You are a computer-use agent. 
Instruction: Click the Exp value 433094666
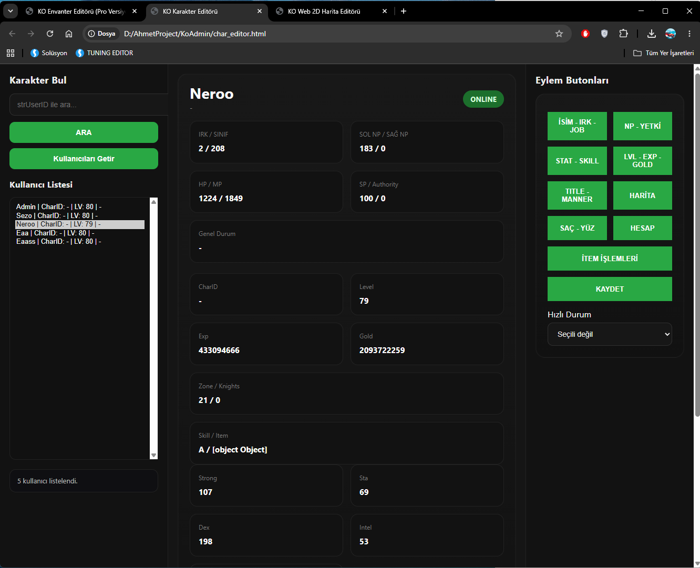click(219, 350)
